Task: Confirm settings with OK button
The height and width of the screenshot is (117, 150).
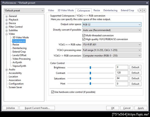Action: click(x=113, y=108)
